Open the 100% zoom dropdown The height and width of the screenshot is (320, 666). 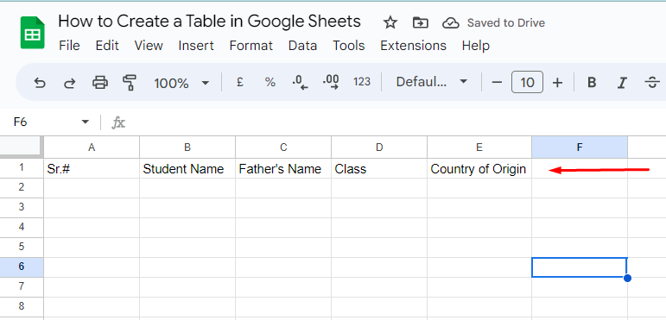click(x=181, y=83)
